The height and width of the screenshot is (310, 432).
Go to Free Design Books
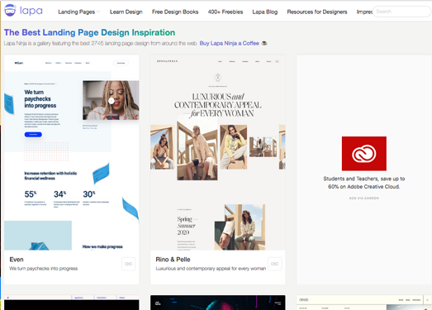click(x=175, y=12)
